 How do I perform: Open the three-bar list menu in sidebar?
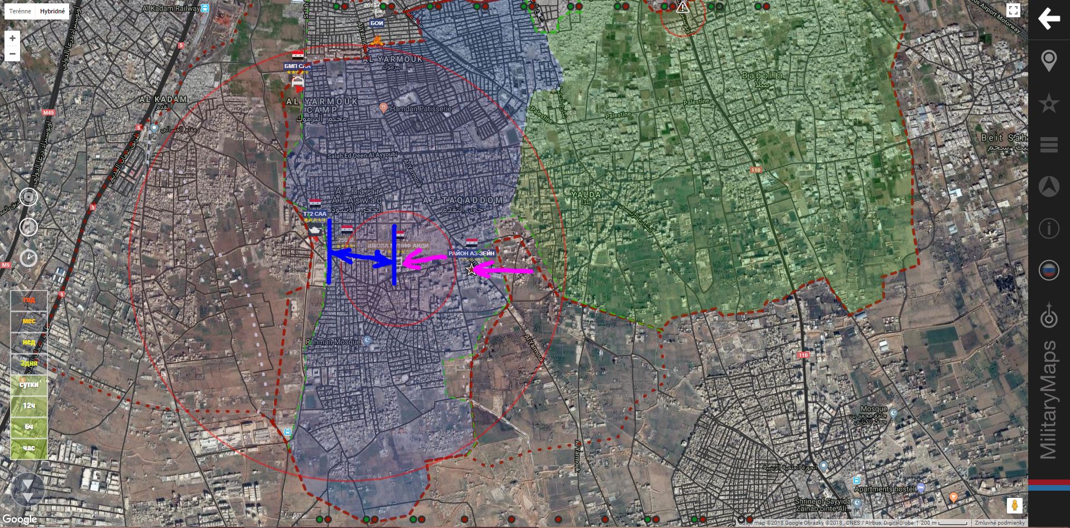coord(1048,145)
